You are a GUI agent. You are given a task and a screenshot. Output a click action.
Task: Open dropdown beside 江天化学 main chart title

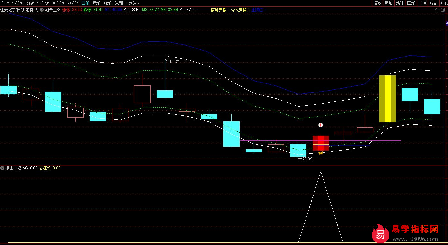click(41, 10)
